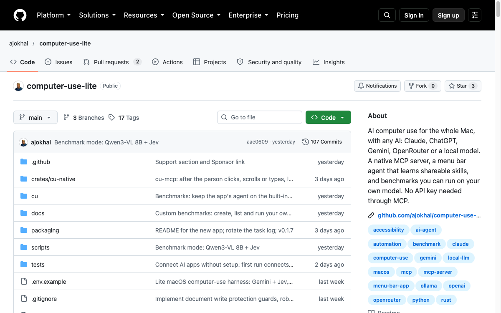This screenshot has width=501, height=313.
Task: Open the Pull requests tab
Action: [x=112, y=62]
